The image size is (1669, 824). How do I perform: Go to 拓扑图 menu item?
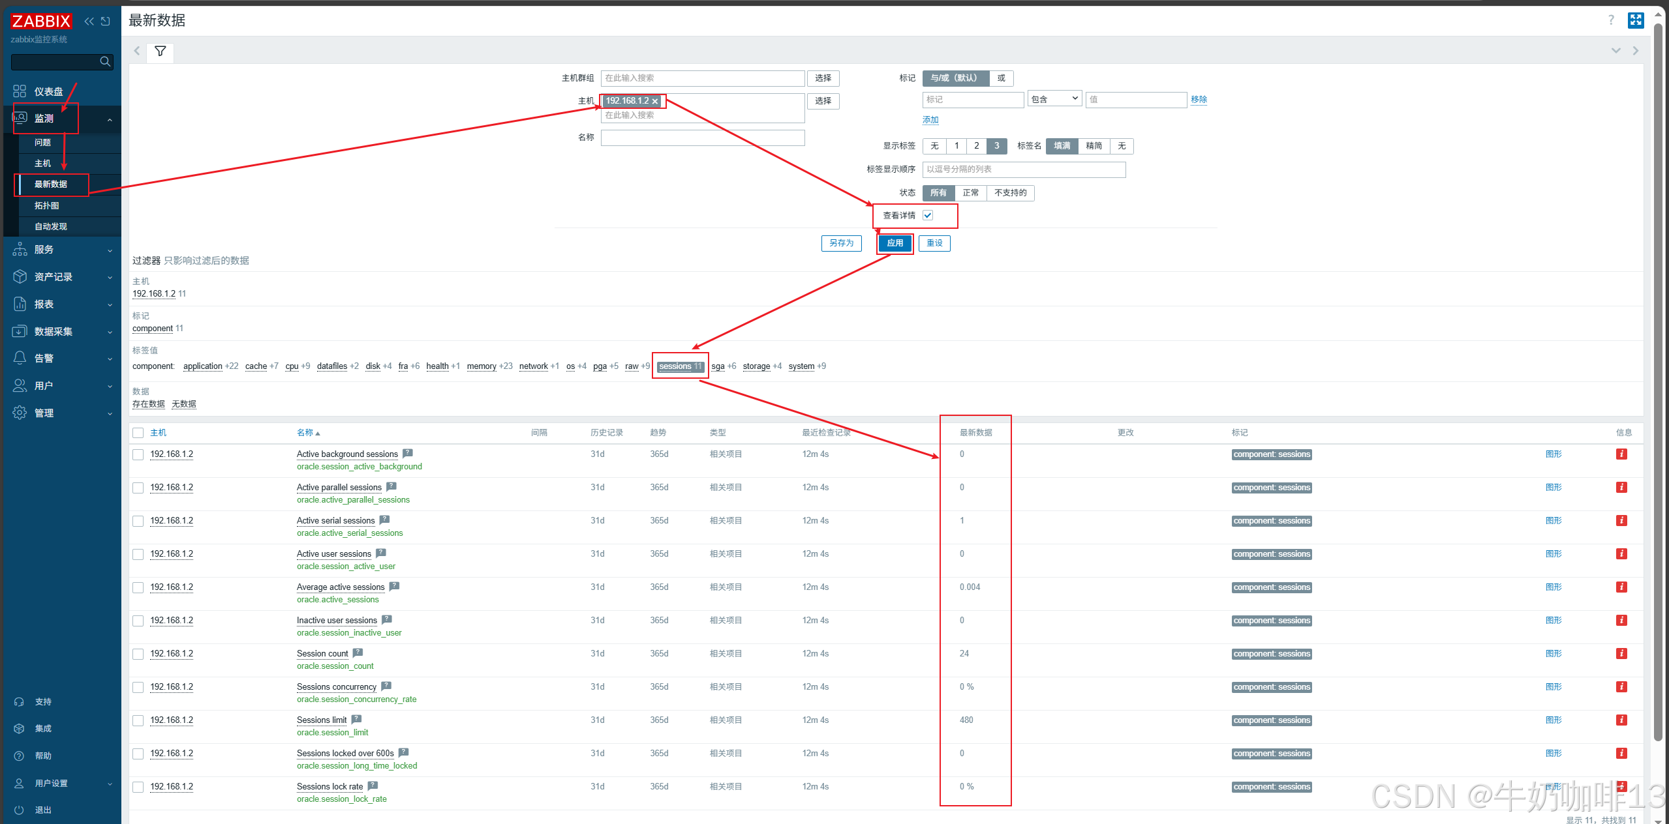46,205
